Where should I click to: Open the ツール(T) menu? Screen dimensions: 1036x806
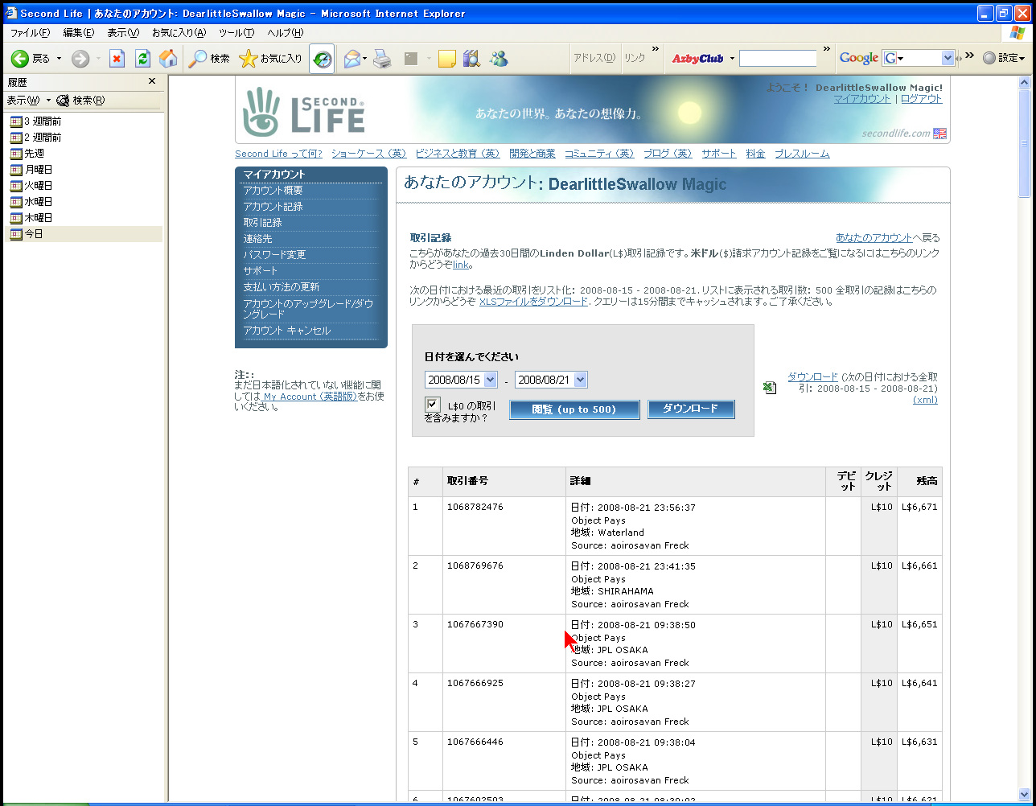click(236, 33)
